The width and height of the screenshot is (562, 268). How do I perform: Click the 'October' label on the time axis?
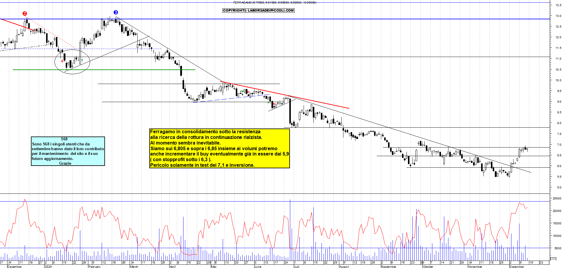tap(428, 267)
